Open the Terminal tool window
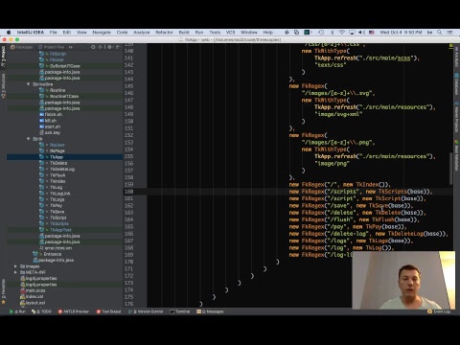This screenshot has height=345, width=460. coord(180,311)
